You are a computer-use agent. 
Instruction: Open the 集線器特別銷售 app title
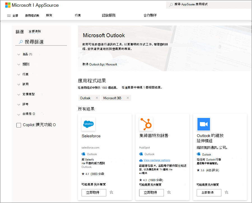[x=154, y=136]
